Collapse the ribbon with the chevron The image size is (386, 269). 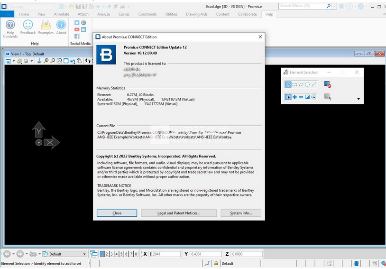pyautogui.click(x=384, y=15)
